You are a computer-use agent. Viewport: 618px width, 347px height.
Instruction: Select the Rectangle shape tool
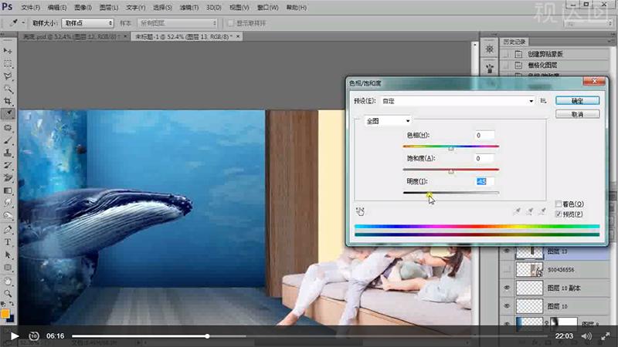[x=8, y=268]
